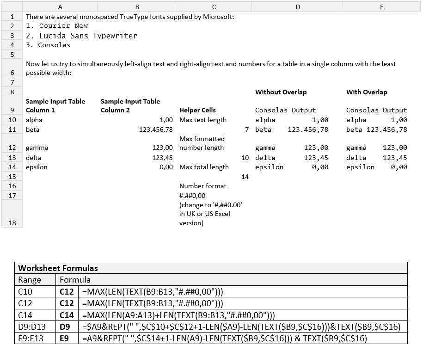Click 'epsilon' in column A

37,167
